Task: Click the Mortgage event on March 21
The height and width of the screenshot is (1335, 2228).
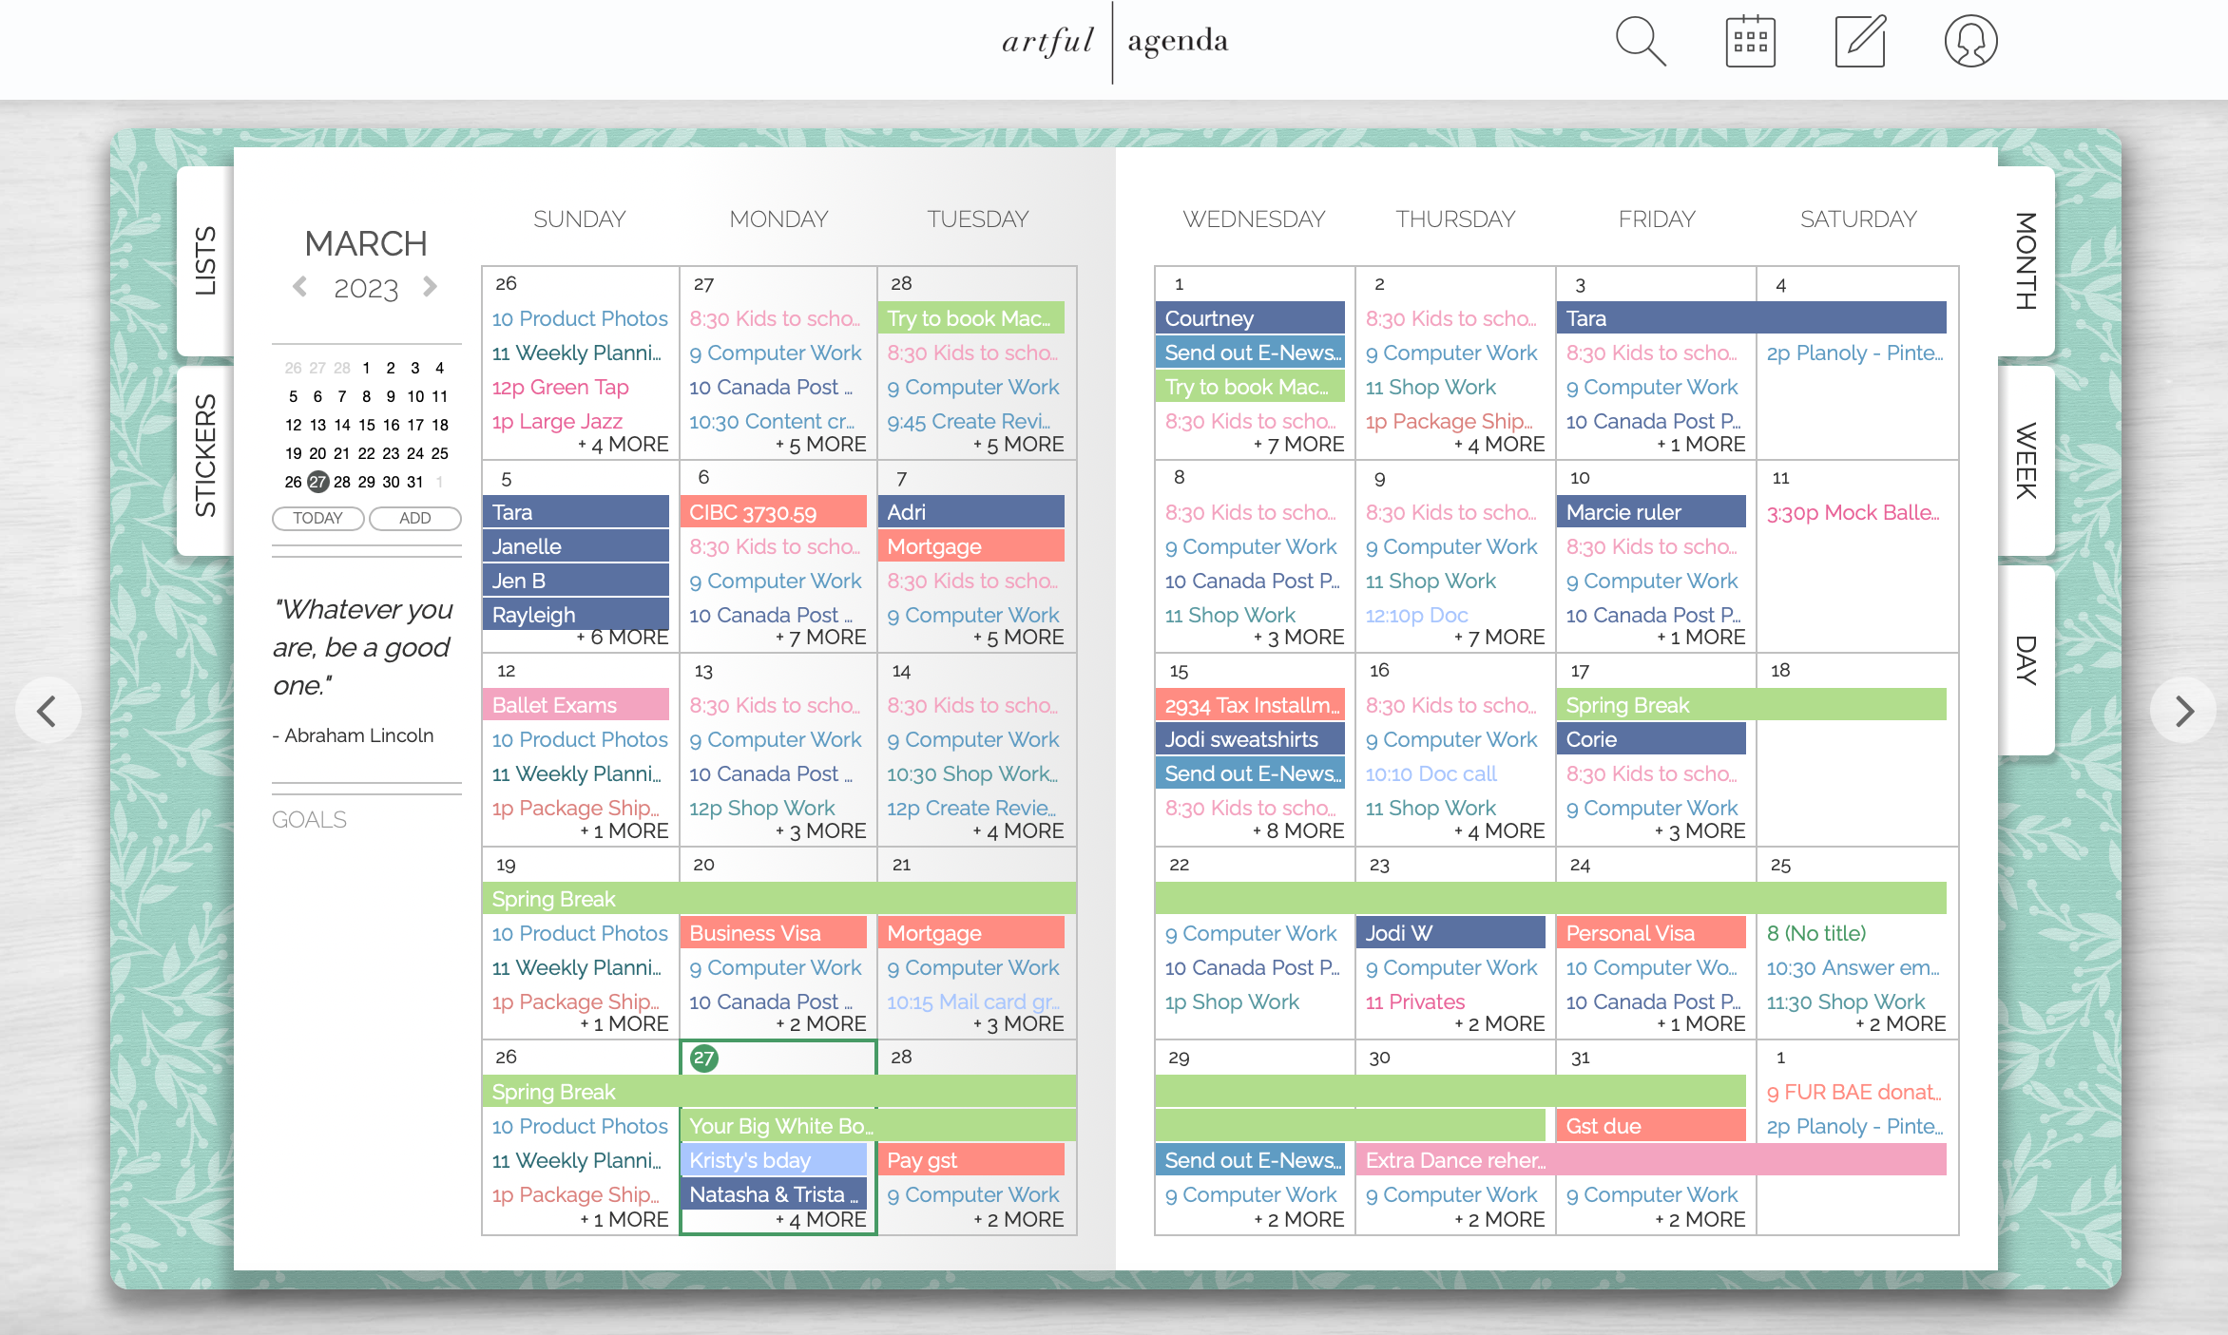Action: pos(970,932)
